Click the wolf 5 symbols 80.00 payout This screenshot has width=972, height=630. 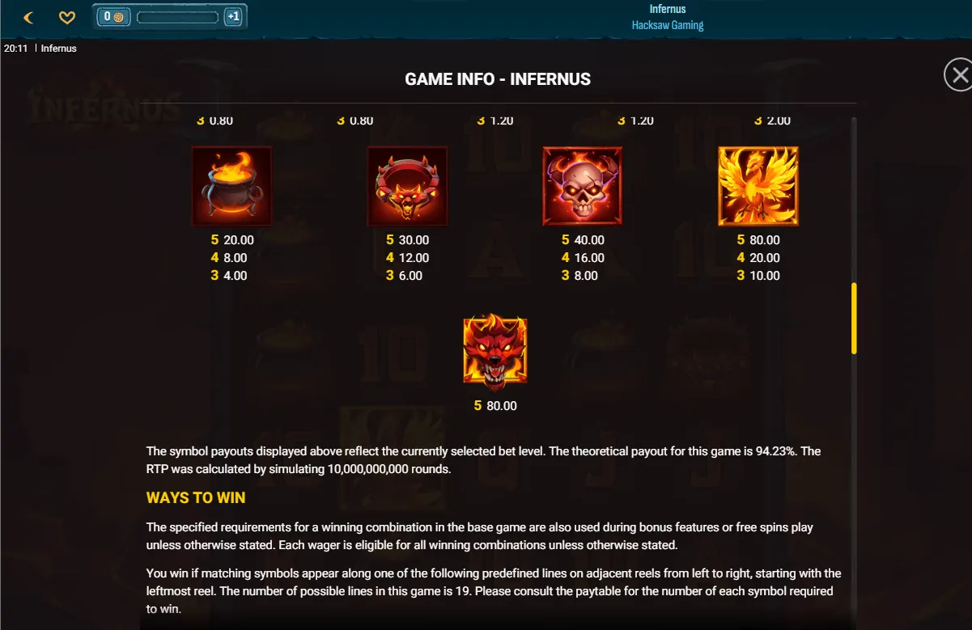(495, 406)
